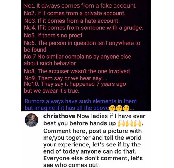174x168 pixels.
Task: Click the last raised hands emoji
Action: [x=138, y=123]
